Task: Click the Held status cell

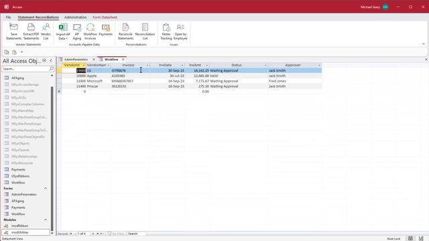Action: click(239, 76)
